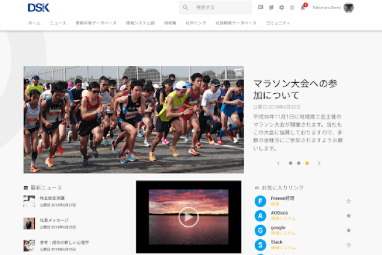Open notifications bell with red badge
Viewport: 382px width, 255px height.
click(303, 7)
